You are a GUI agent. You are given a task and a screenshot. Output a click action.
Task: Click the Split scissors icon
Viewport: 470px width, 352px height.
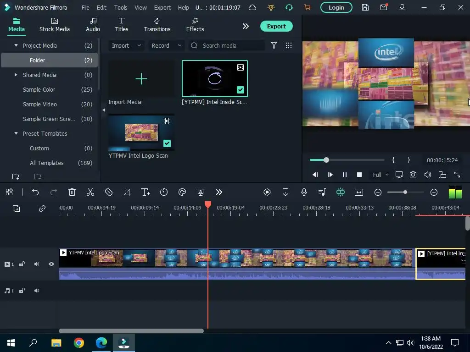90,192
